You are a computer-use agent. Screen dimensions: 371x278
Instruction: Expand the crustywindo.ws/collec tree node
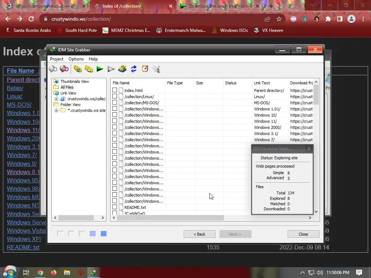(56, 99)
